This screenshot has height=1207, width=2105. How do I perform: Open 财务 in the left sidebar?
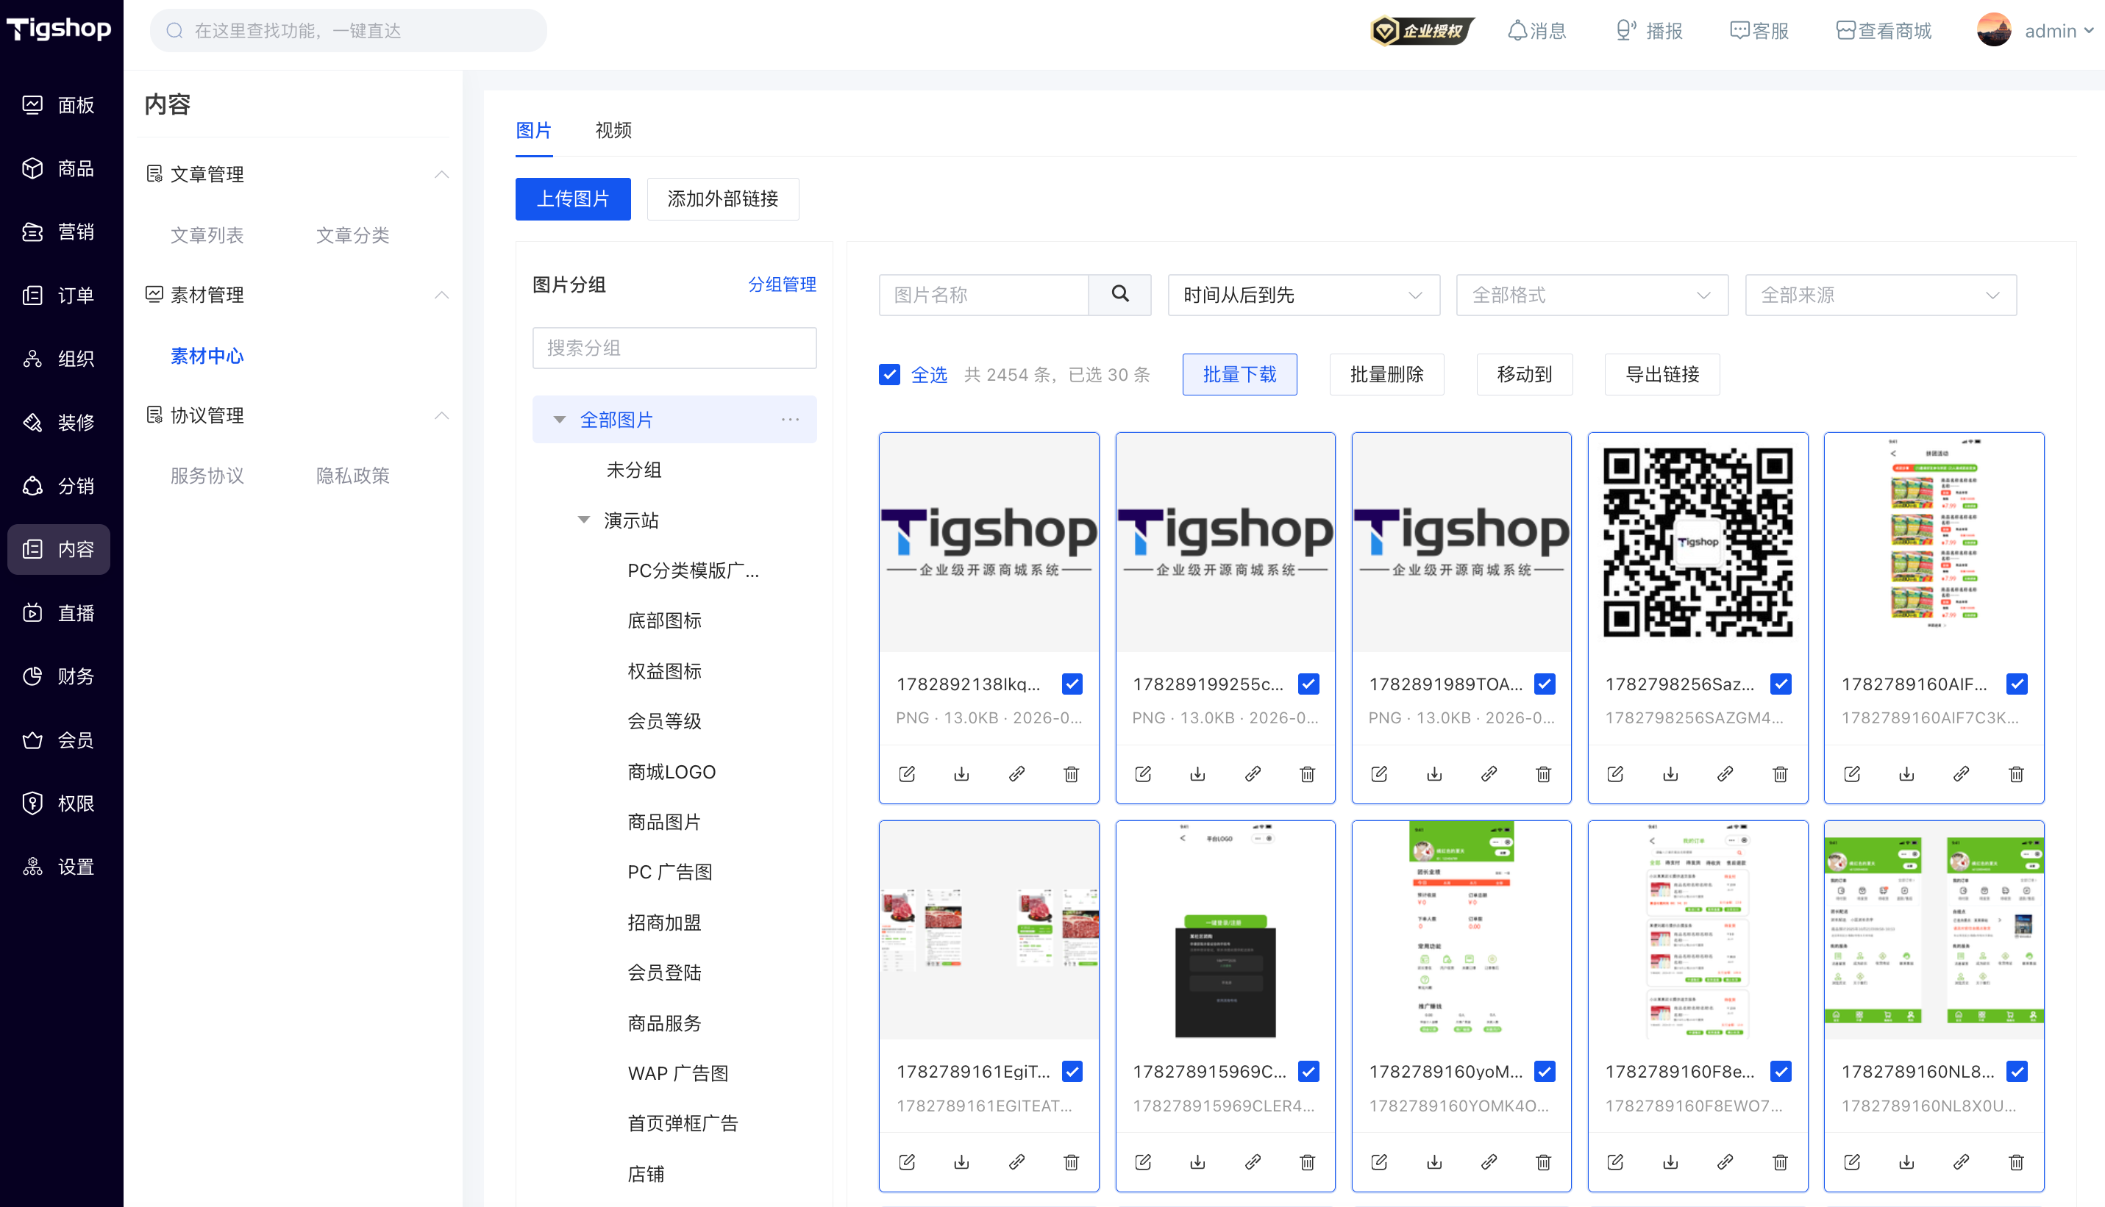point(59,676)
